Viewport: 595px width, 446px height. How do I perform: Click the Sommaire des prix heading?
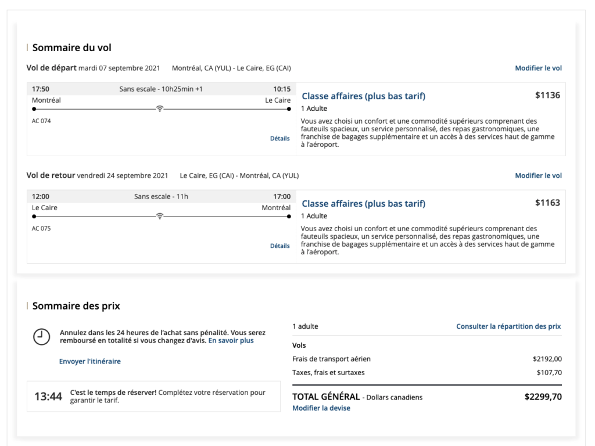[76, 306]
